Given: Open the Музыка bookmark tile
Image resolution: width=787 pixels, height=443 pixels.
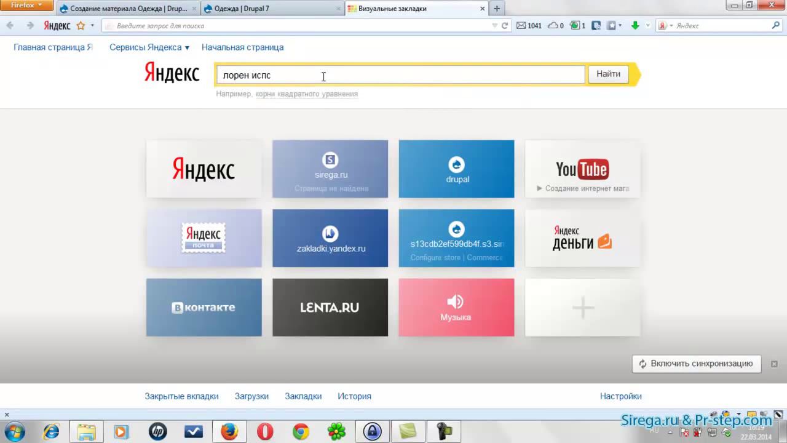Looking at the screenshot, I should tap(456, 308).
